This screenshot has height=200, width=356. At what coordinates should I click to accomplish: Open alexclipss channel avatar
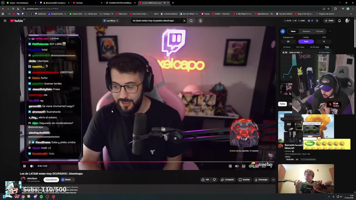point(23,179)
